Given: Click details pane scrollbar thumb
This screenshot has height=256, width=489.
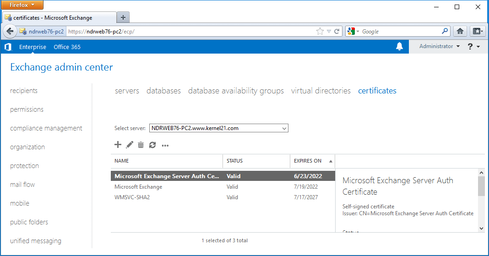Looking at the screenshot, I should (x=481, y=186).
